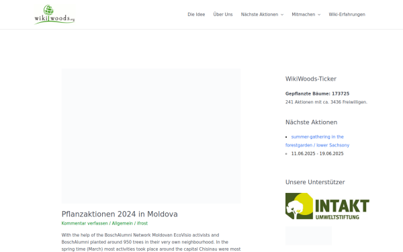Image resolution: width=403 pixels, height=252 pixels.
Task: Click the blank supporter logo below INTAKT
Action: 308,236
